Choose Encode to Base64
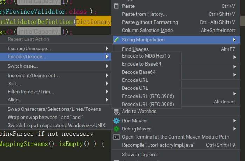This screenshot has width=245, height=161. click(146, 64)
